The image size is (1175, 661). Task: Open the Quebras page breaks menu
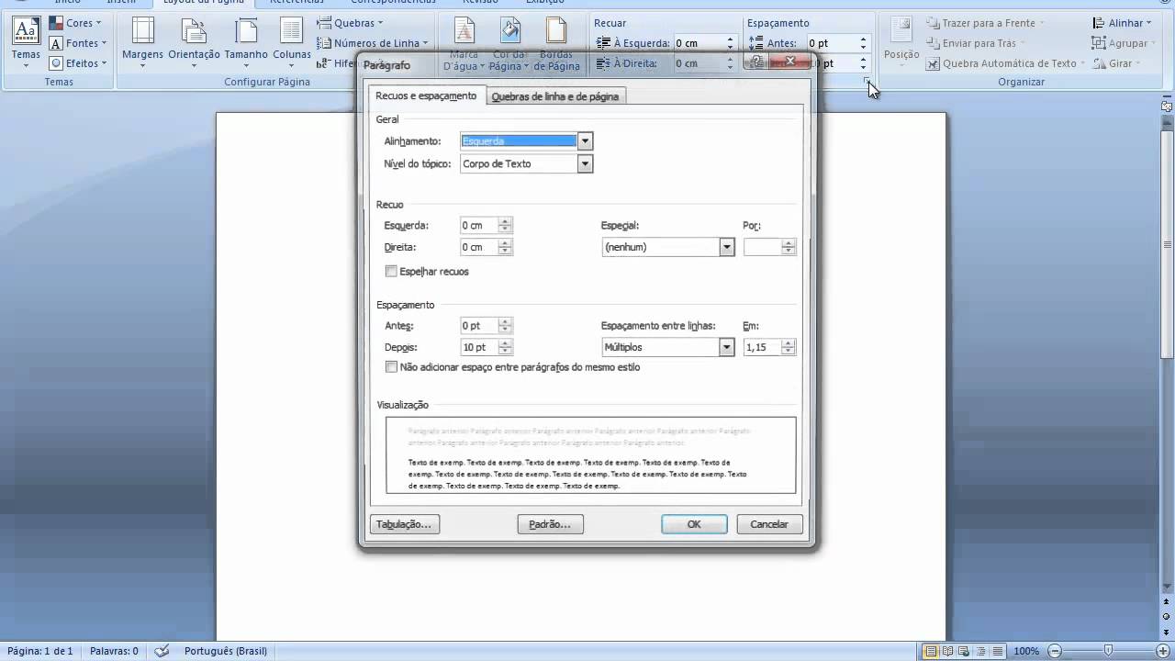click(350, 23)
